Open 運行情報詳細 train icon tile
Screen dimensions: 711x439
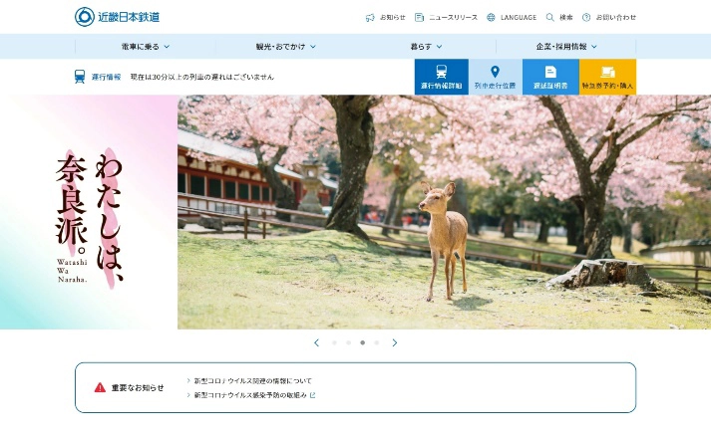click(x=441, y=77)
